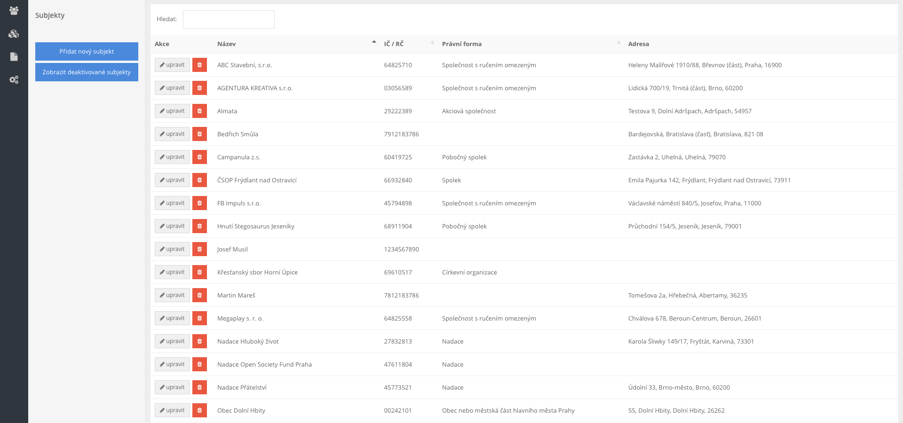Show deactivated subjects with Zobrazit deaktivované subjekty
This screenshot has height=423, width=903.
[x=87, y=72]
